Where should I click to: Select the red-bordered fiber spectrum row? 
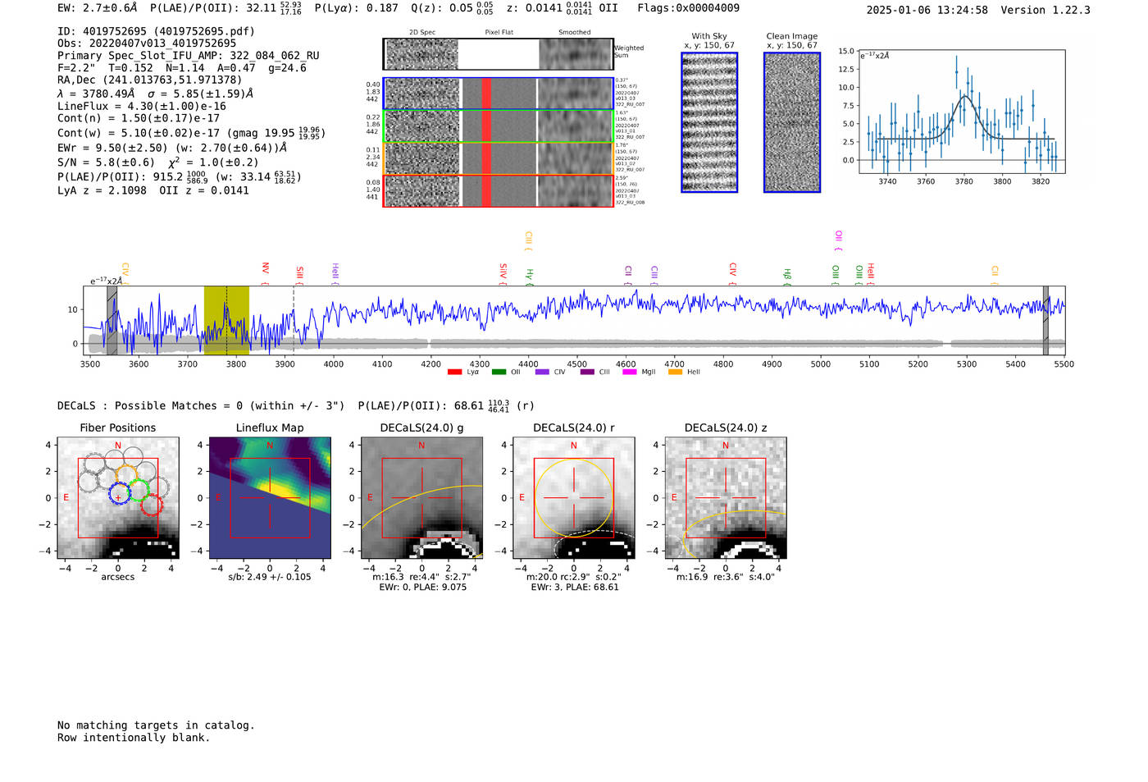coord(498,190)
